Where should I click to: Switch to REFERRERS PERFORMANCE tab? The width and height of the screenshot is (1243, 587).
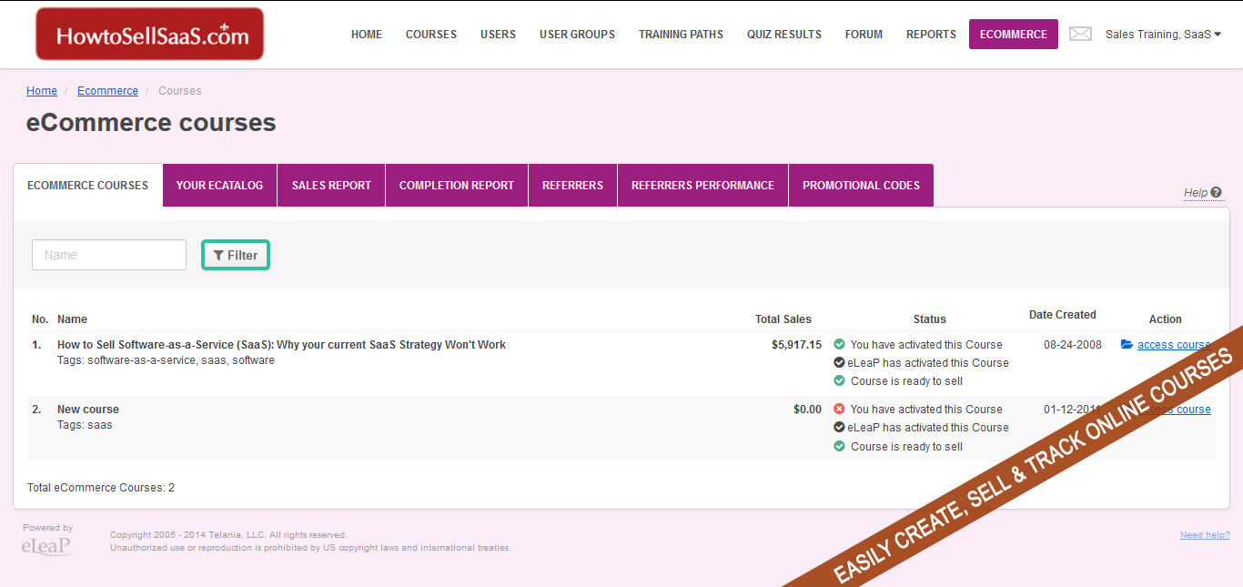[702, 186]
